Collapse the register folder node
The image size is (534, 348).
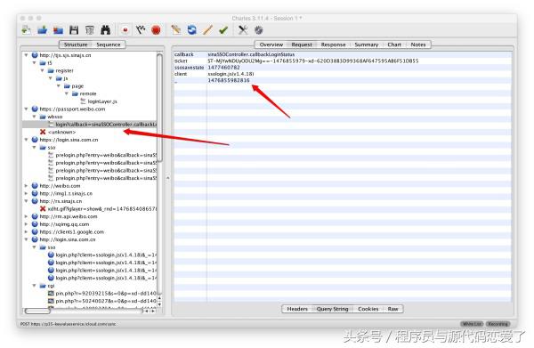[x=42, y=70]
